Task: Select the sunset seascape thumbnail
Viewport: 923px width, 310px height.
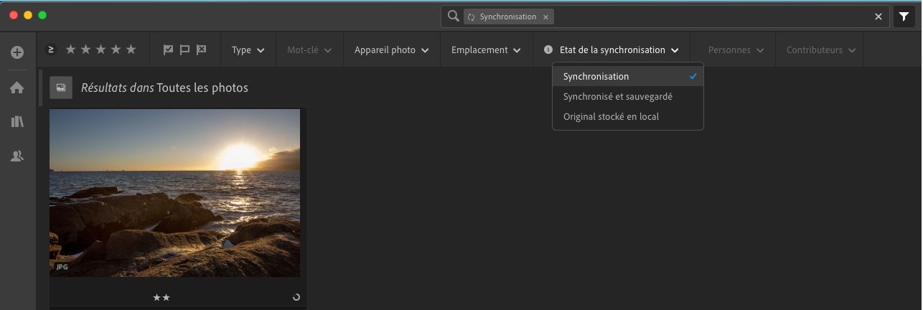Action: click(x=175, y=193)
